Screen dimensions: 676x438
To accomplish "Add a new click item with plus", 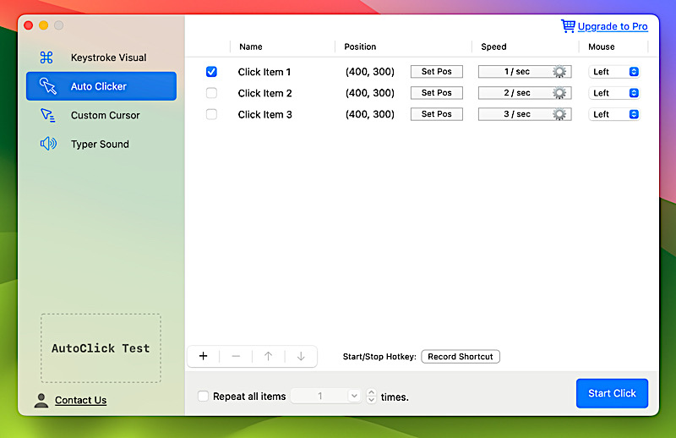I will pyautogui.click(x=203, y=356).
